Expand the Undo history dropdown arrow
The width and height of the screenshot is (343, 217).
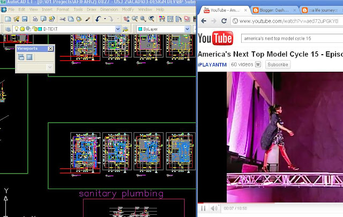tap(105, 19)
